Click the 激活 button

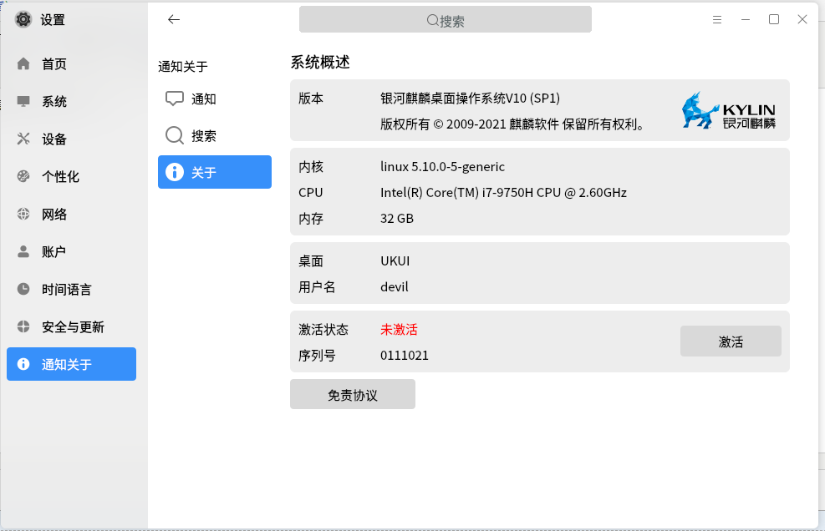tap(731, 341)
